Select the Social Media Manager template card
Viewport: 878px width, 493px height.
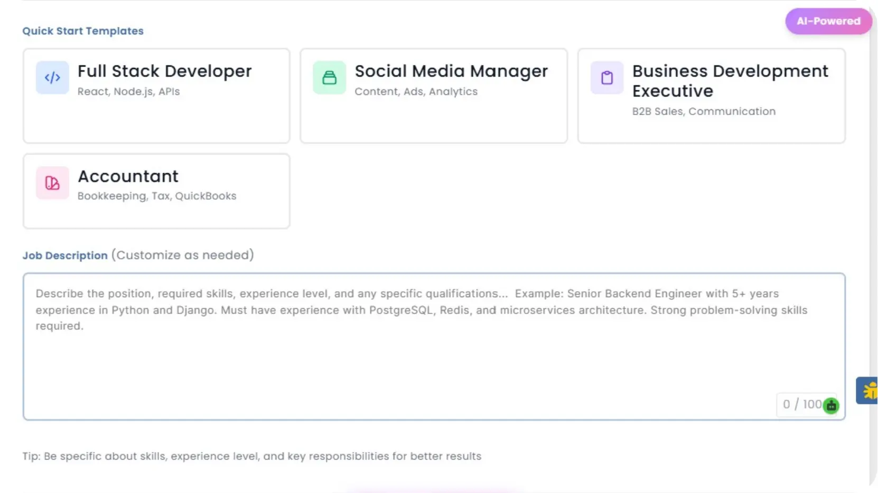(x=434, y=96)
